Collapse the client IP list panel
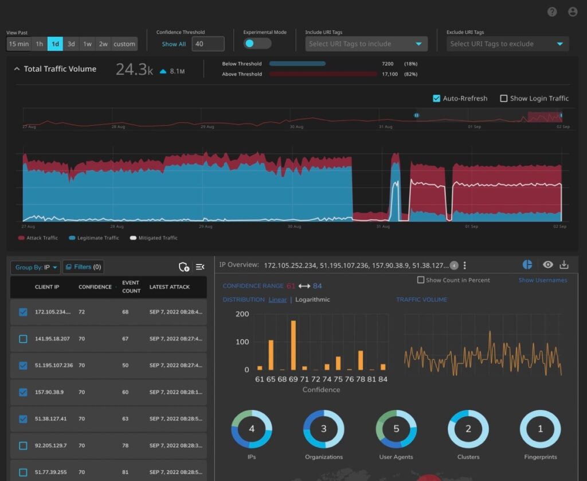The image size is (587, 481). [200, 266]
